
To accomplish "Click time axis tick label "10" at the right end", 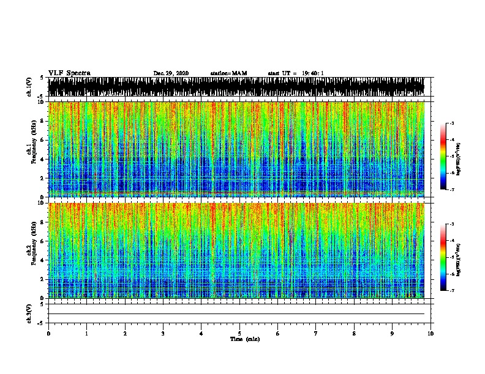I will [x=430, y=334].
